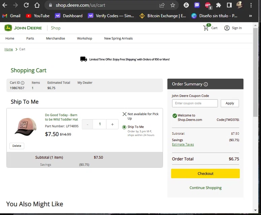Open the Home navigation menu item

(10, 38)
